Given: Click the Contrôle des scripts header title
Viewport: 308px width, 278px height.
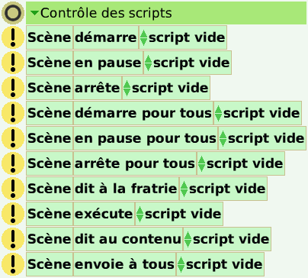Looking at the screenshot, I should pyautogui.click(x=106, y=13).
